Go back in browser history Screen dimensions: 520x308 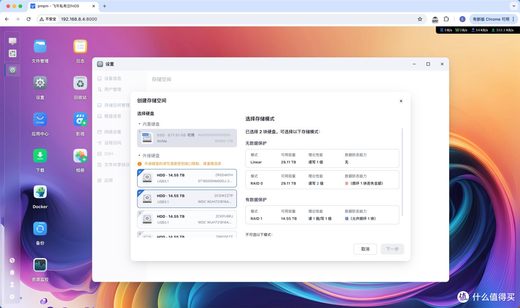click(x=7, y=19)
